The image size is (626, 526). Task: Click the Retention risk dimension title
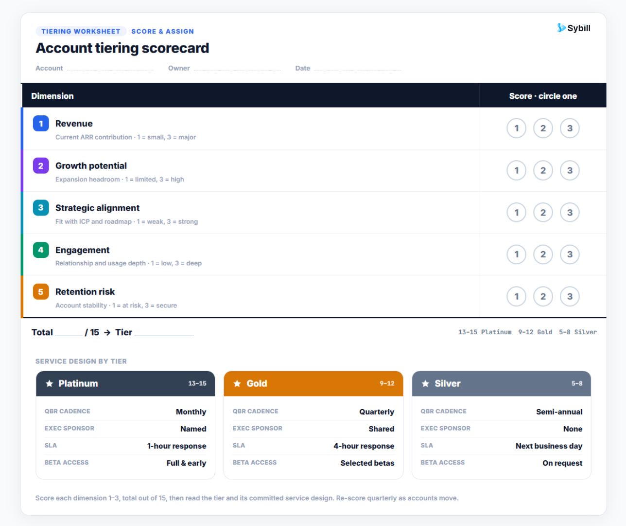coord(85,292)
